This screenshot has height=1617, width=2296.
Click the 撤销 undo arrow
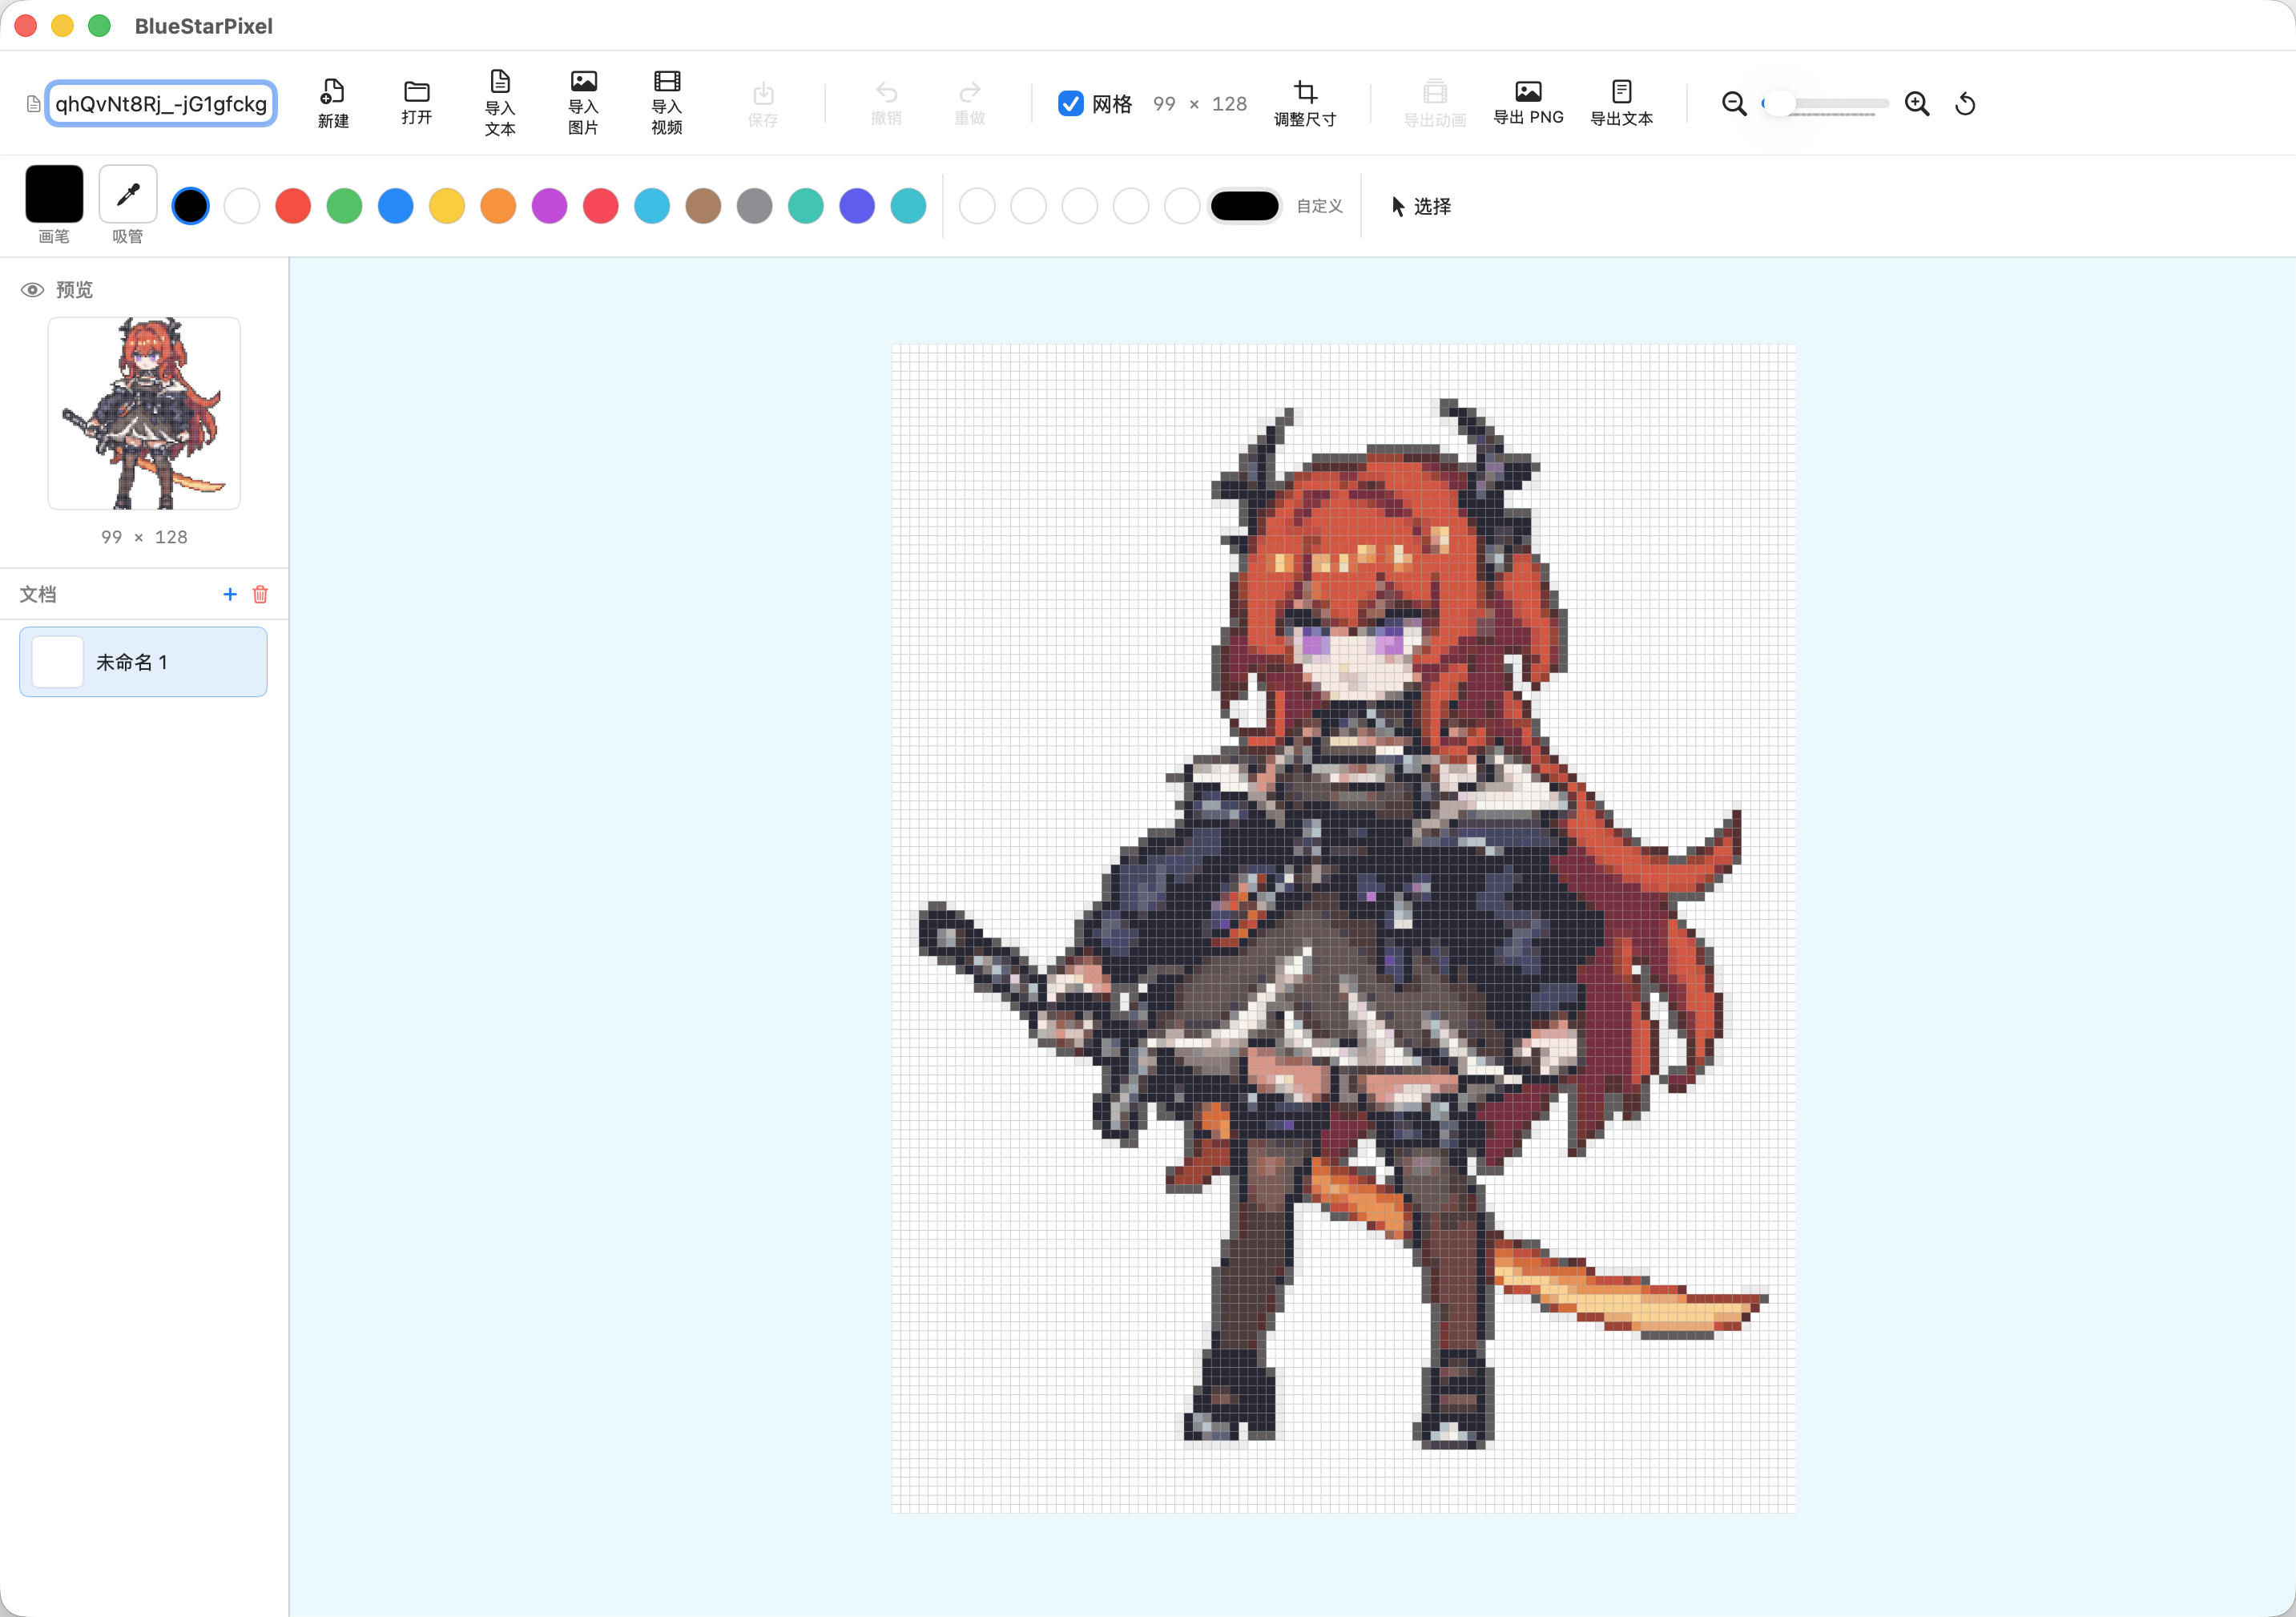(x=887, y=92)
